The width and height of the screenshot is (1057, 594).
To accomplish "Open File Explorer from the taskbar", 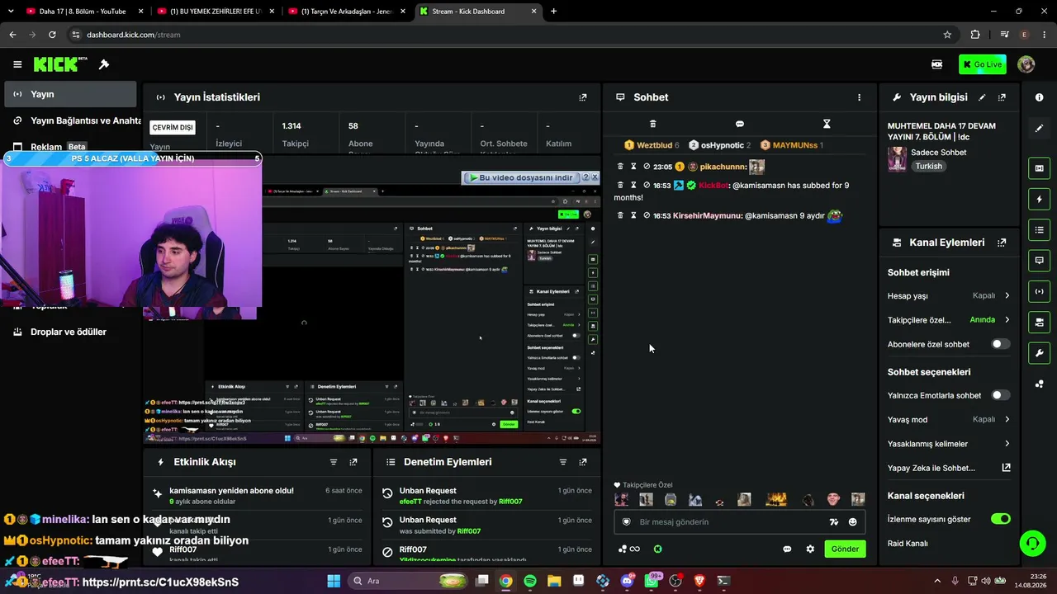I will point(554,581).
